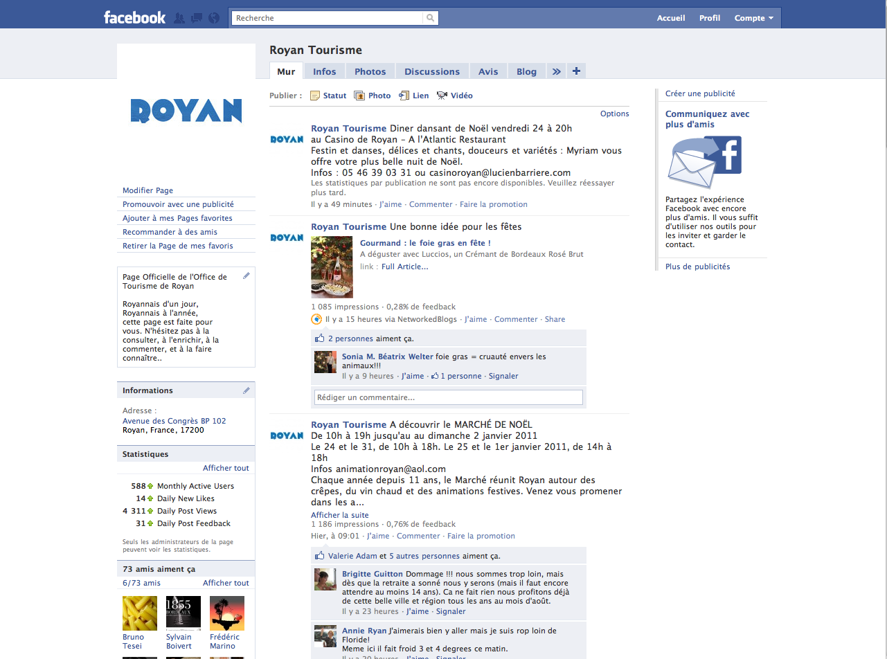Click Recommander à des amis

(170, 232)
